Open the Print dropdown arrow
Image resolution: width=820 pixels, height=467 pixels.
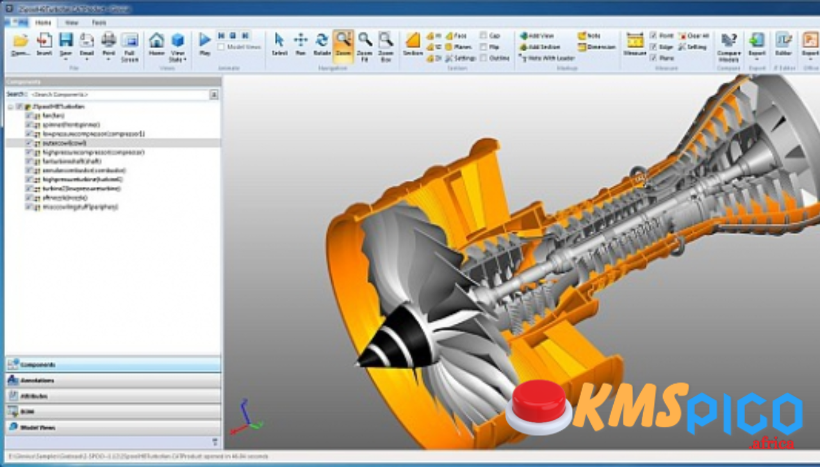[x=108, y=59]
